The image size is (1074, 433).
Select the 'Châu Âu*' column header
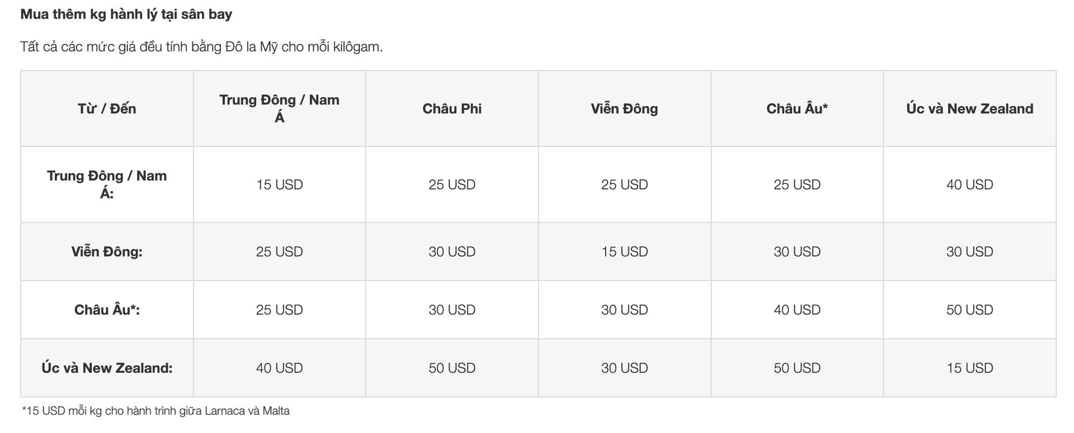(797, 108)
